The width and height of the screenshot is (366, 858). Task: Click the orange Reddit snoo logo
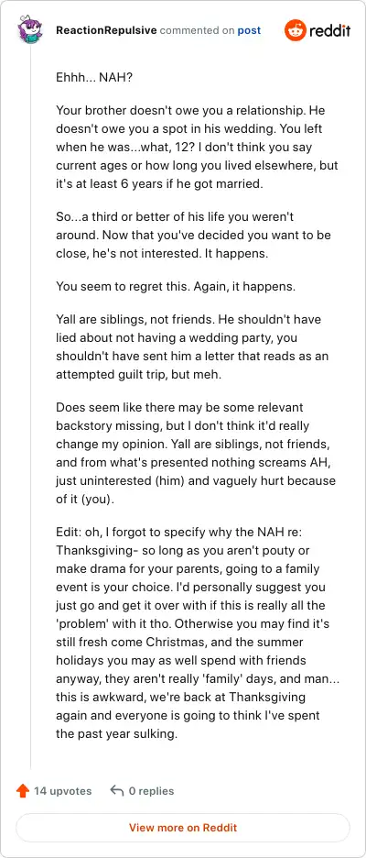(295, 30)
